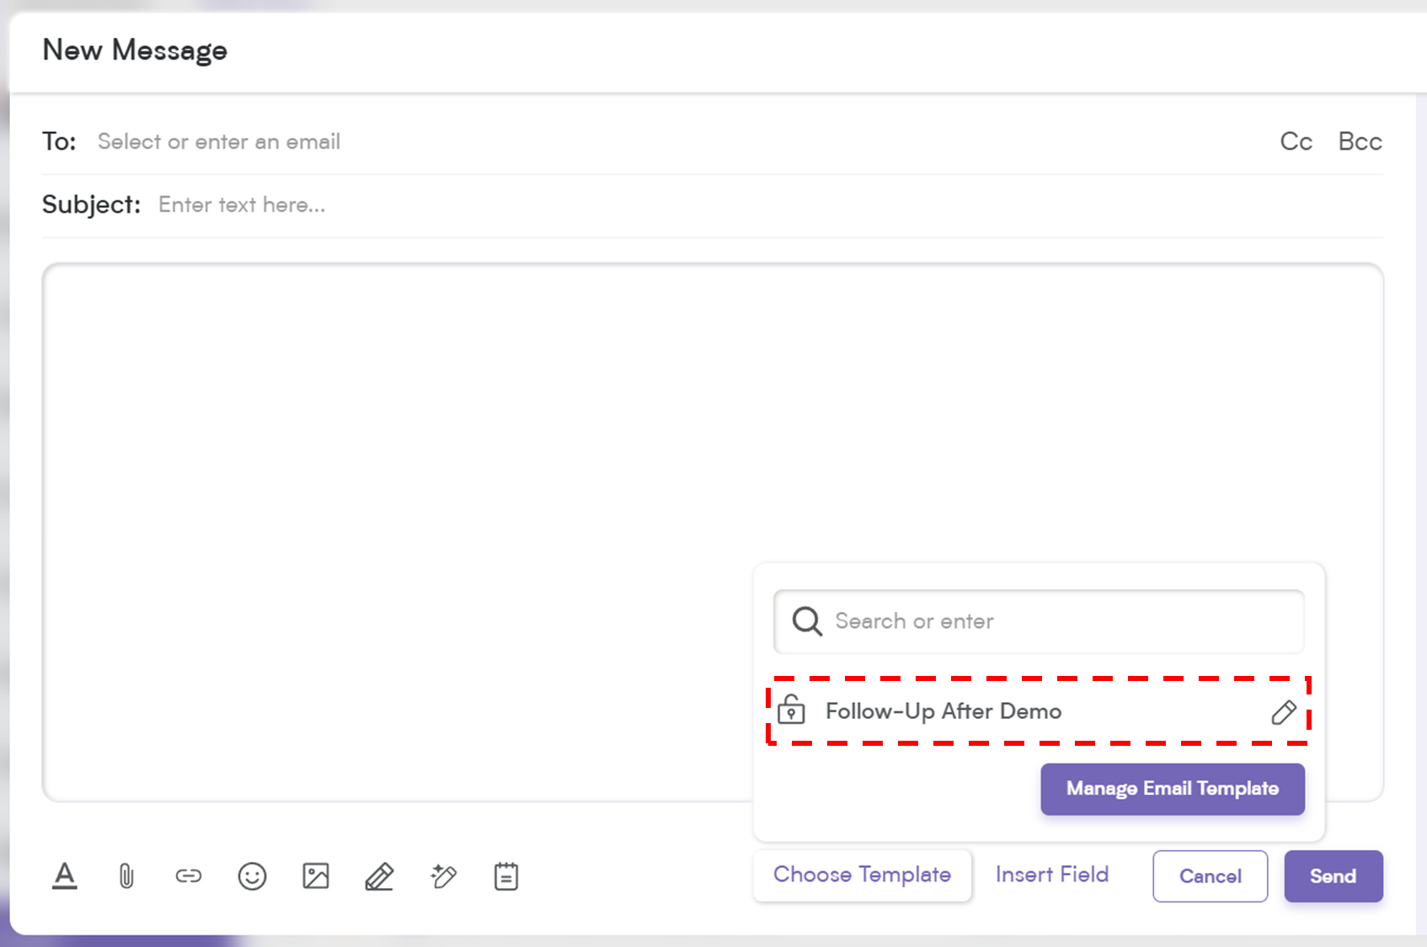Focus the template Search or enter box

coord(1039,621)
